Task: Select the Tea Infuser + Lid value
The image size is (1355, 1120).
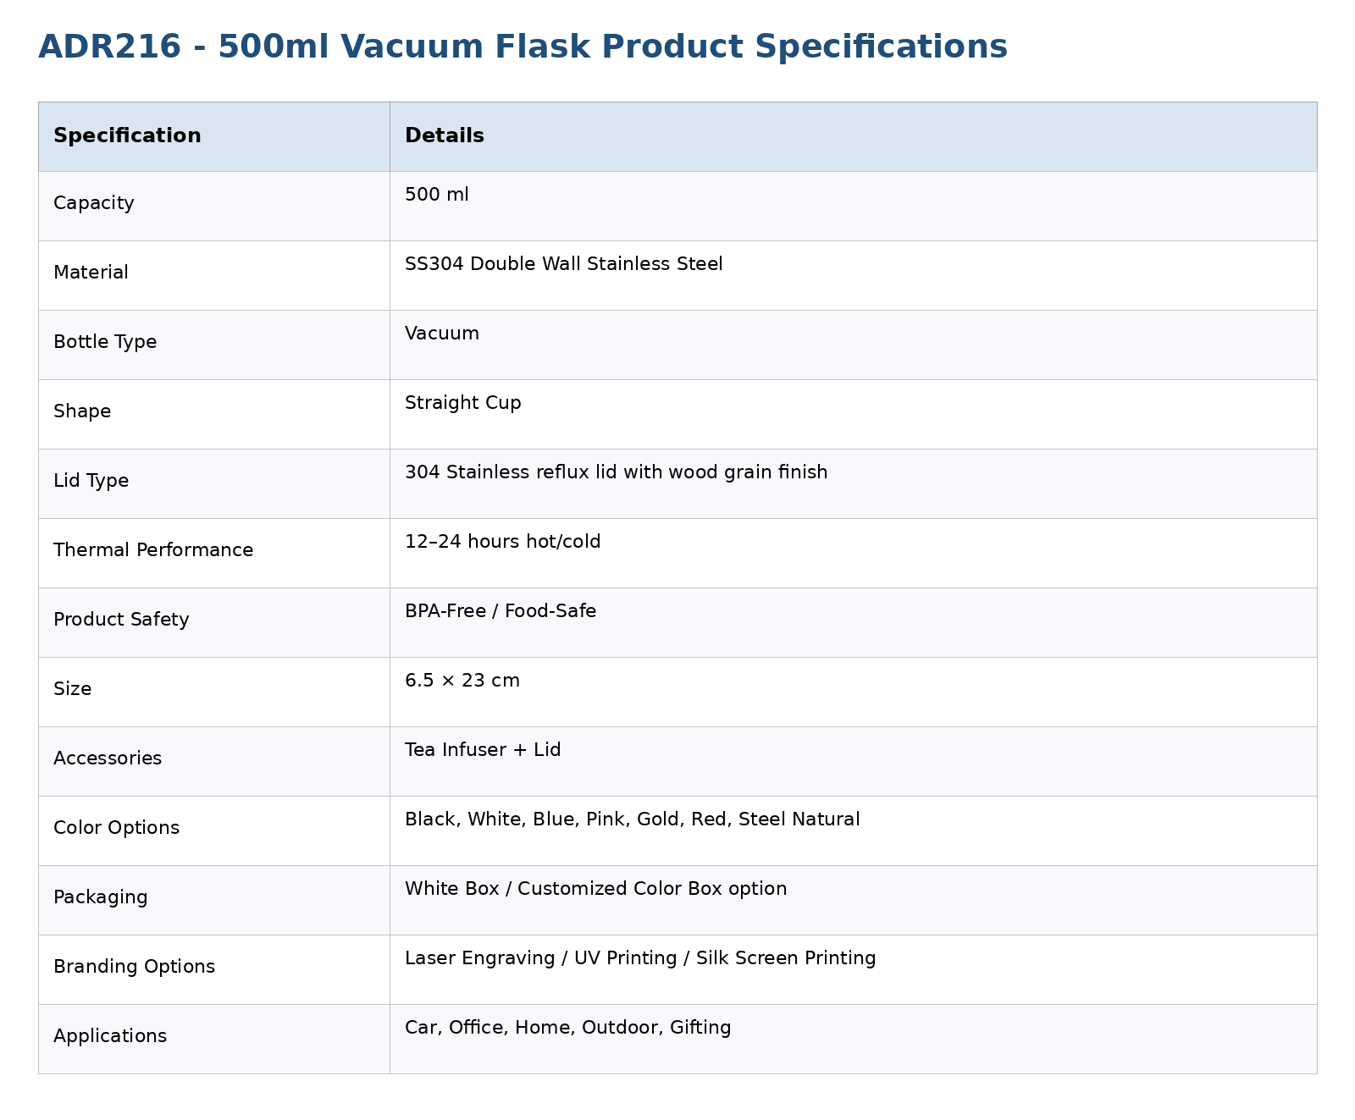Action: (483, 750)
